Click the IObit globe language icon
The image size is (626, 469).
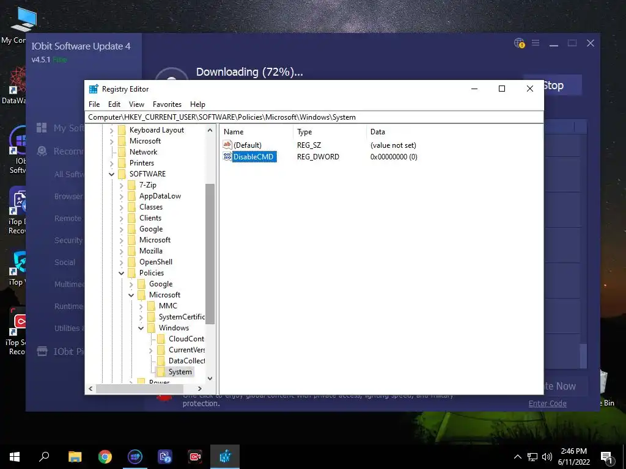[519, 43]
